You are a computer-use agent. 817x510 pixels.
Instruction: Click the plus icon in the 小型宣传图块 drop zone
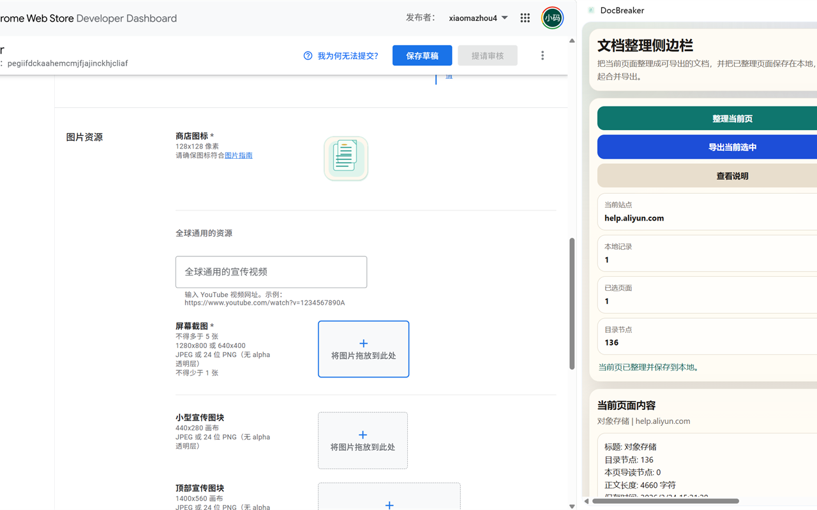tap(363, 434)
